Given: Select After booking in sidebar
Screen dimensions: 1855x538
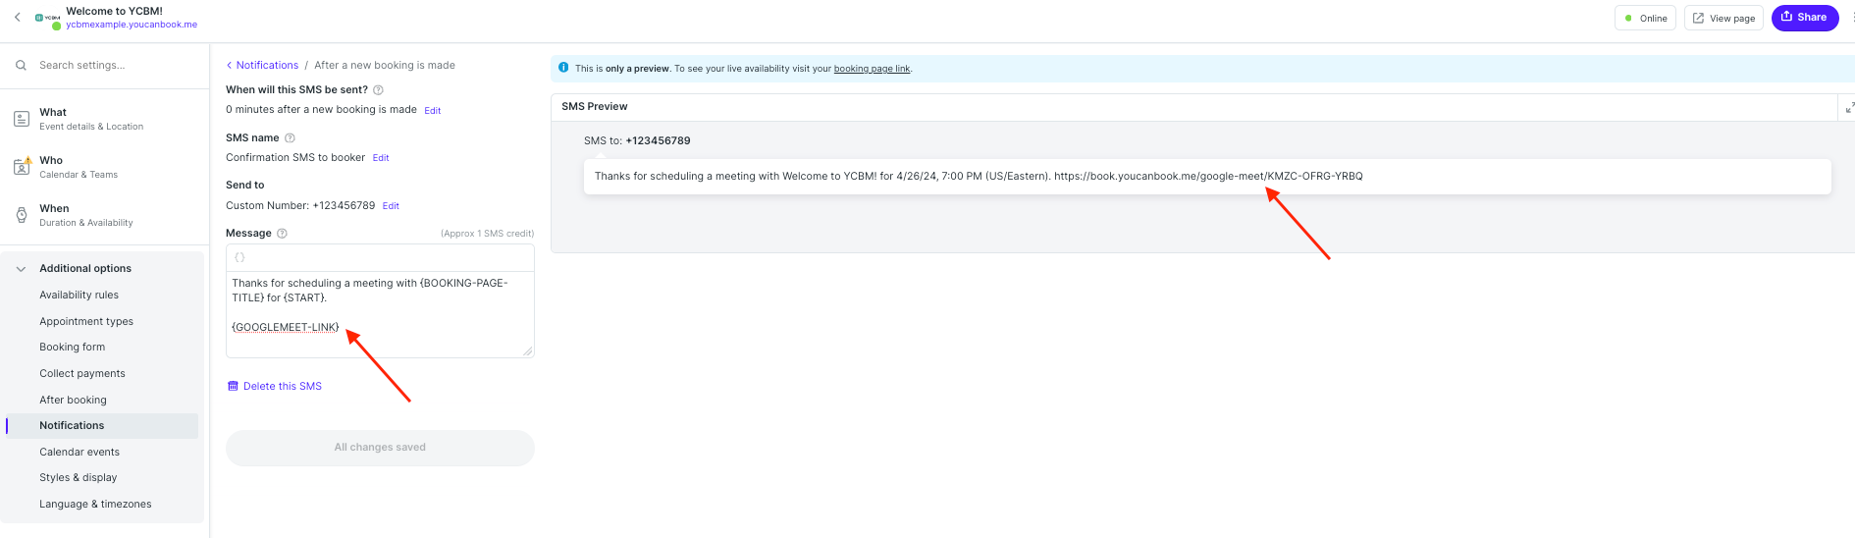Looking at the screenshot, I should (73, 400).
